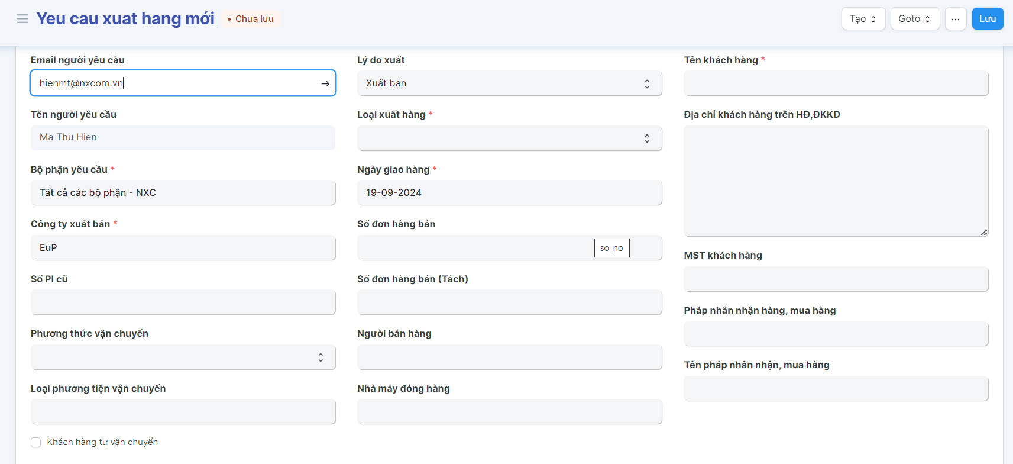Focus the Công ty xuất bán field

tap(183, 248)
